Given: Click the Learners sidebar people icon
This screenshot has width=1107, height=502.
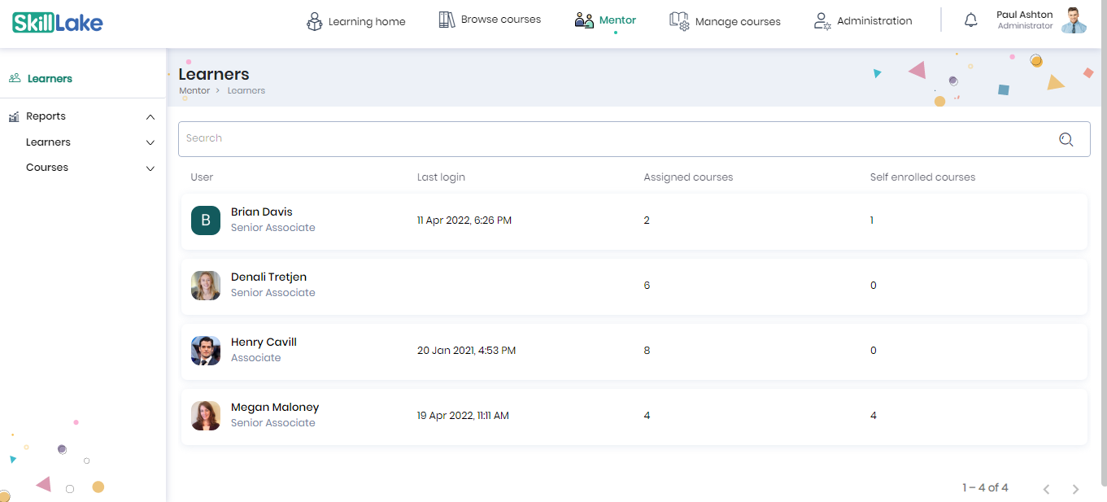Looking at the screenshot, I should pos(15,79).
